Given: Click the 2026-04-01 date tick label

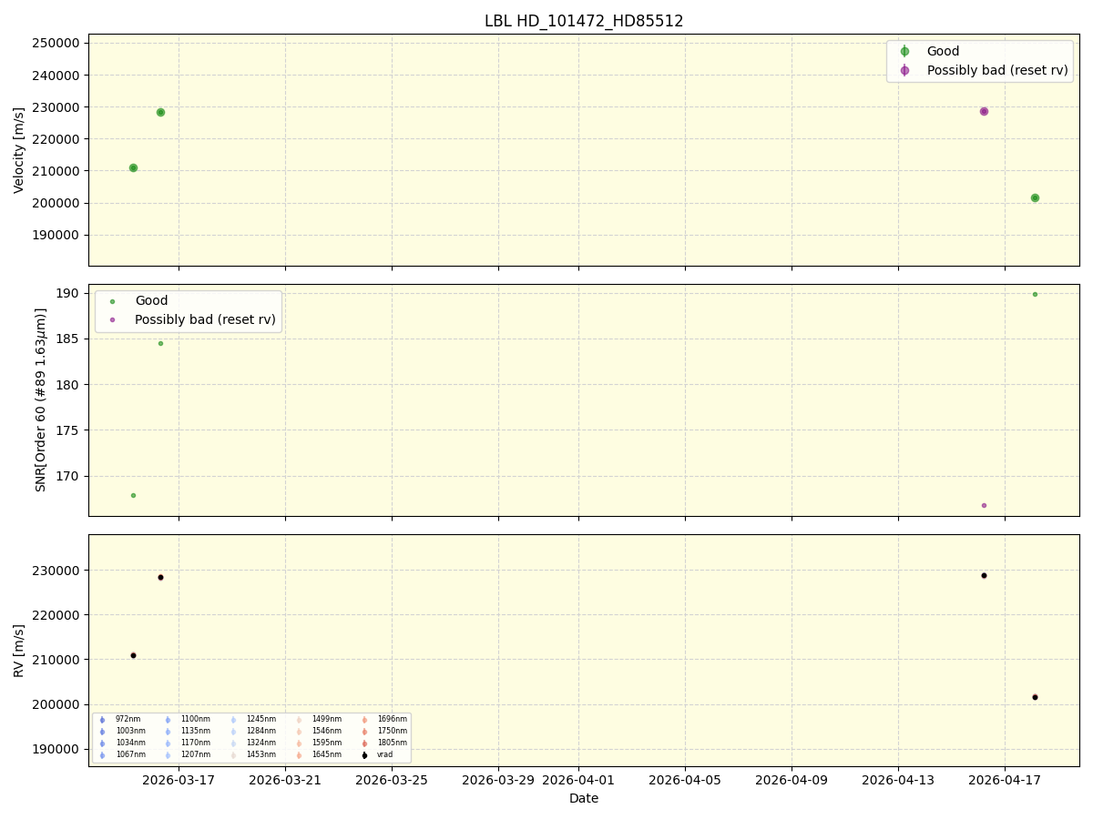Looking at the screenshot, I should (578, 779).
